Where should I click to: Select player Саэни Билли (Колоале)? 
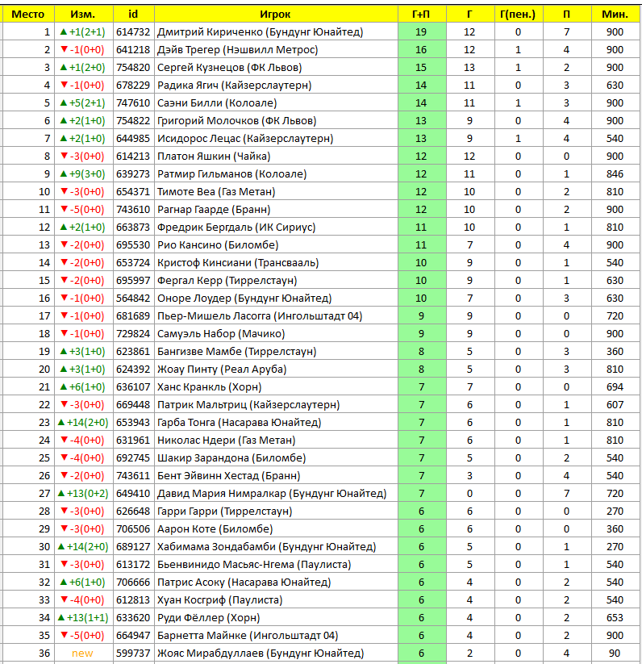click(217, 103)
